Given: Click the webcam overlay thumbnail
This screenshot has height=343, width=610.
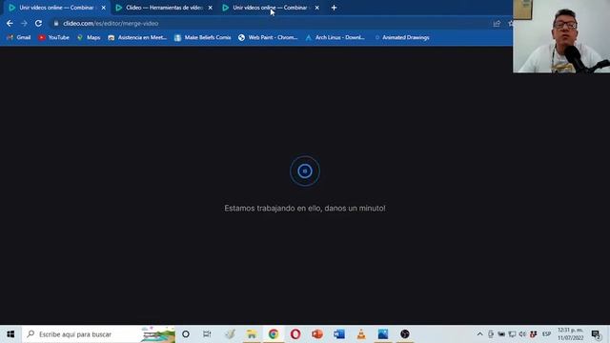Looking at the screenshot, I should (561, 36).
